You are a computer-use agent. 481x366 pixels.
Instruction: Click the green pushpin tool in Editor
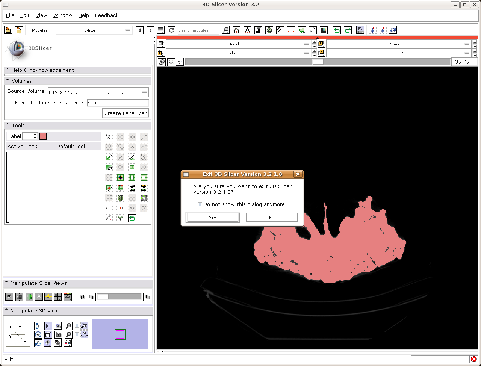coord(120,218)
